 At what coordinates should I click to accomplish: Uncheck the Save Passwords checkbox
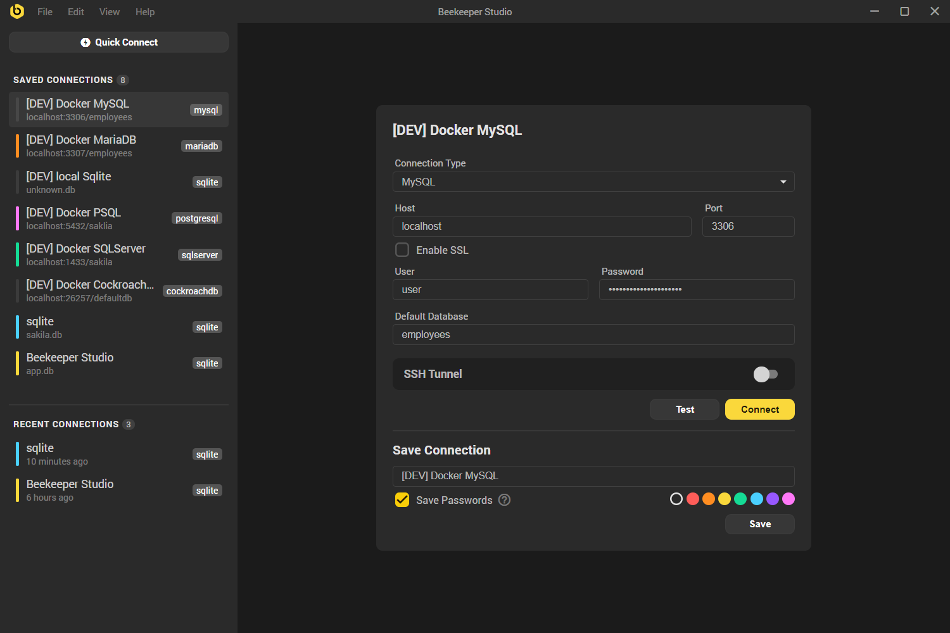point(402,500)
